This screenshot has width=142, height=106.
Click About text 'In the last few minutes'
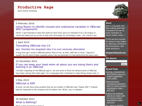click(116, 44)
